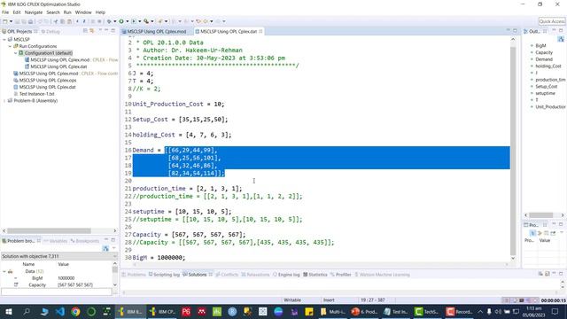Click the Paste toolbar icon
567x319 pixels.
pyautogui.click(x=69, y=21)
